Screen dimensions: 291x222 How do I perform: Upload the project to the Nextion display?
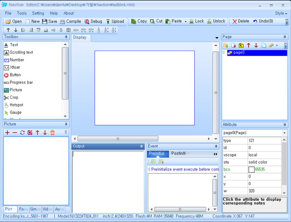pyautogui.click(x=115, y=22)
